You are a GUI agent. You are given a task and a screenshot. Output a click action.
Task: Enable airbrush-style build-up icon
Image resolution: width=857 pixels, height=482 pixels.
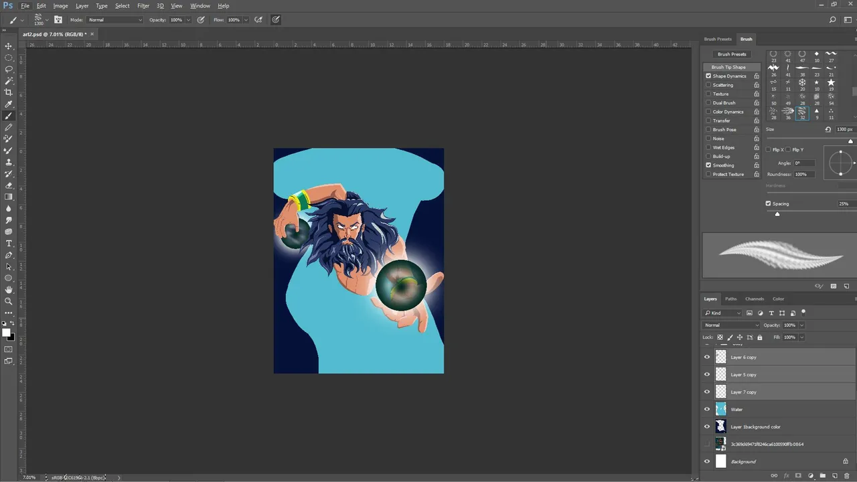coord(258,20)
